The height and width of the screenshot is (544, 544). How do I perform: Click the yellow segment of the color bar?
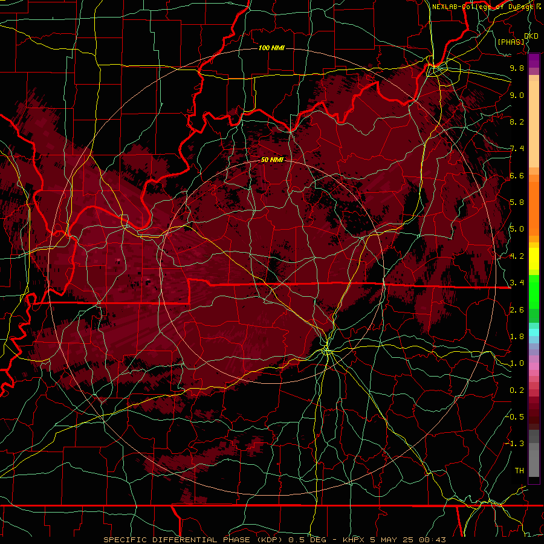click(x=534, y=259)
